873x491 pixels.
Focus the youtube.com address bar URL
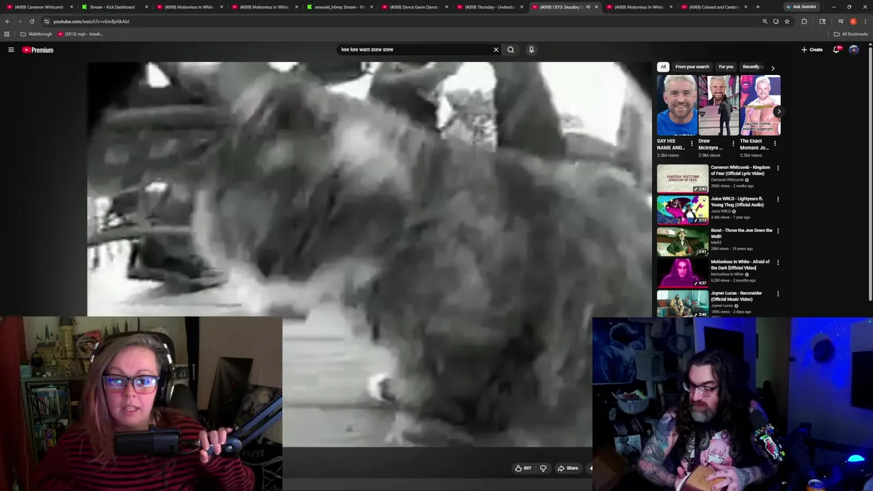pyautogui.click(x=91, y=21)
